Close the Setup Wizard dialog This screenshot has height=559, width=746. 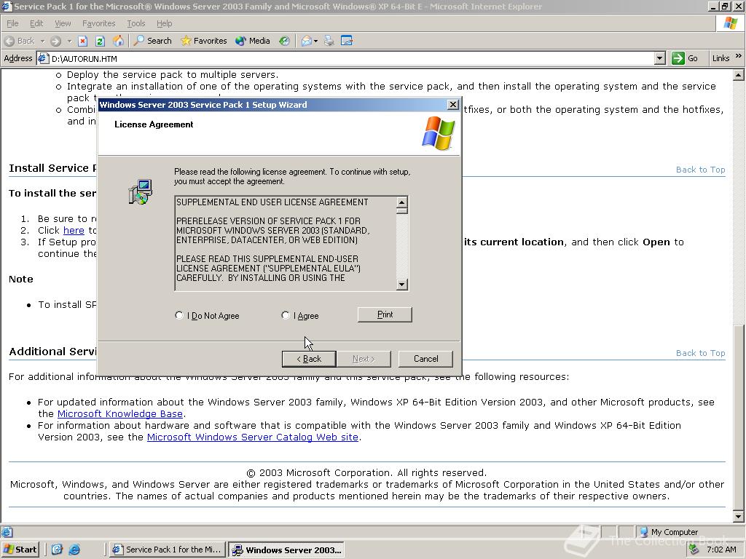tap(453, 105)
